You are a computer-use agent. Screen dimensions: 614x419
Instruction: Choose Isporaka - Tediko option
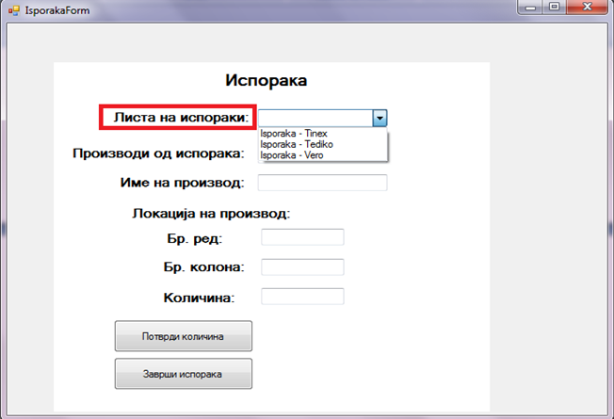pyautogui.click(x=297, y=144)
